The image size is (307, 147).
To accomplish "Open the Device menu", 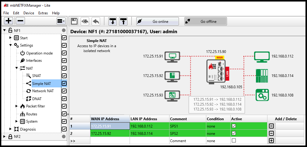I will point(29,13).
